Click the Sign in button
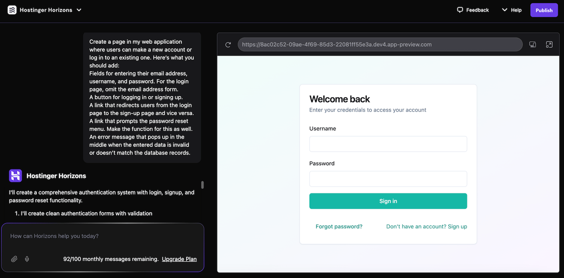This screenshot has height=278, width=564. (x=388, y=201)
